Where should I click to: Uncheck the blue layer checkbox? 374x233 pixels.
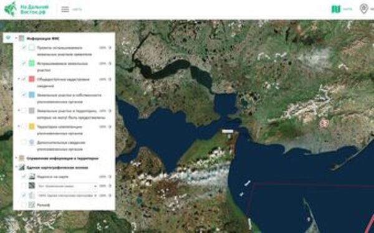pos(24,95)
